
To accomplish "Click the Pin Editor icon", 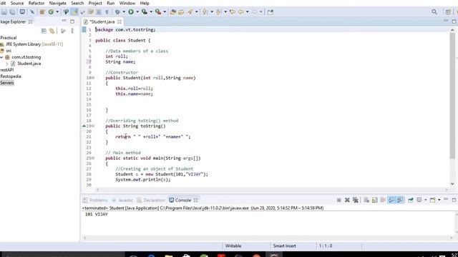I will pos(271,12).
